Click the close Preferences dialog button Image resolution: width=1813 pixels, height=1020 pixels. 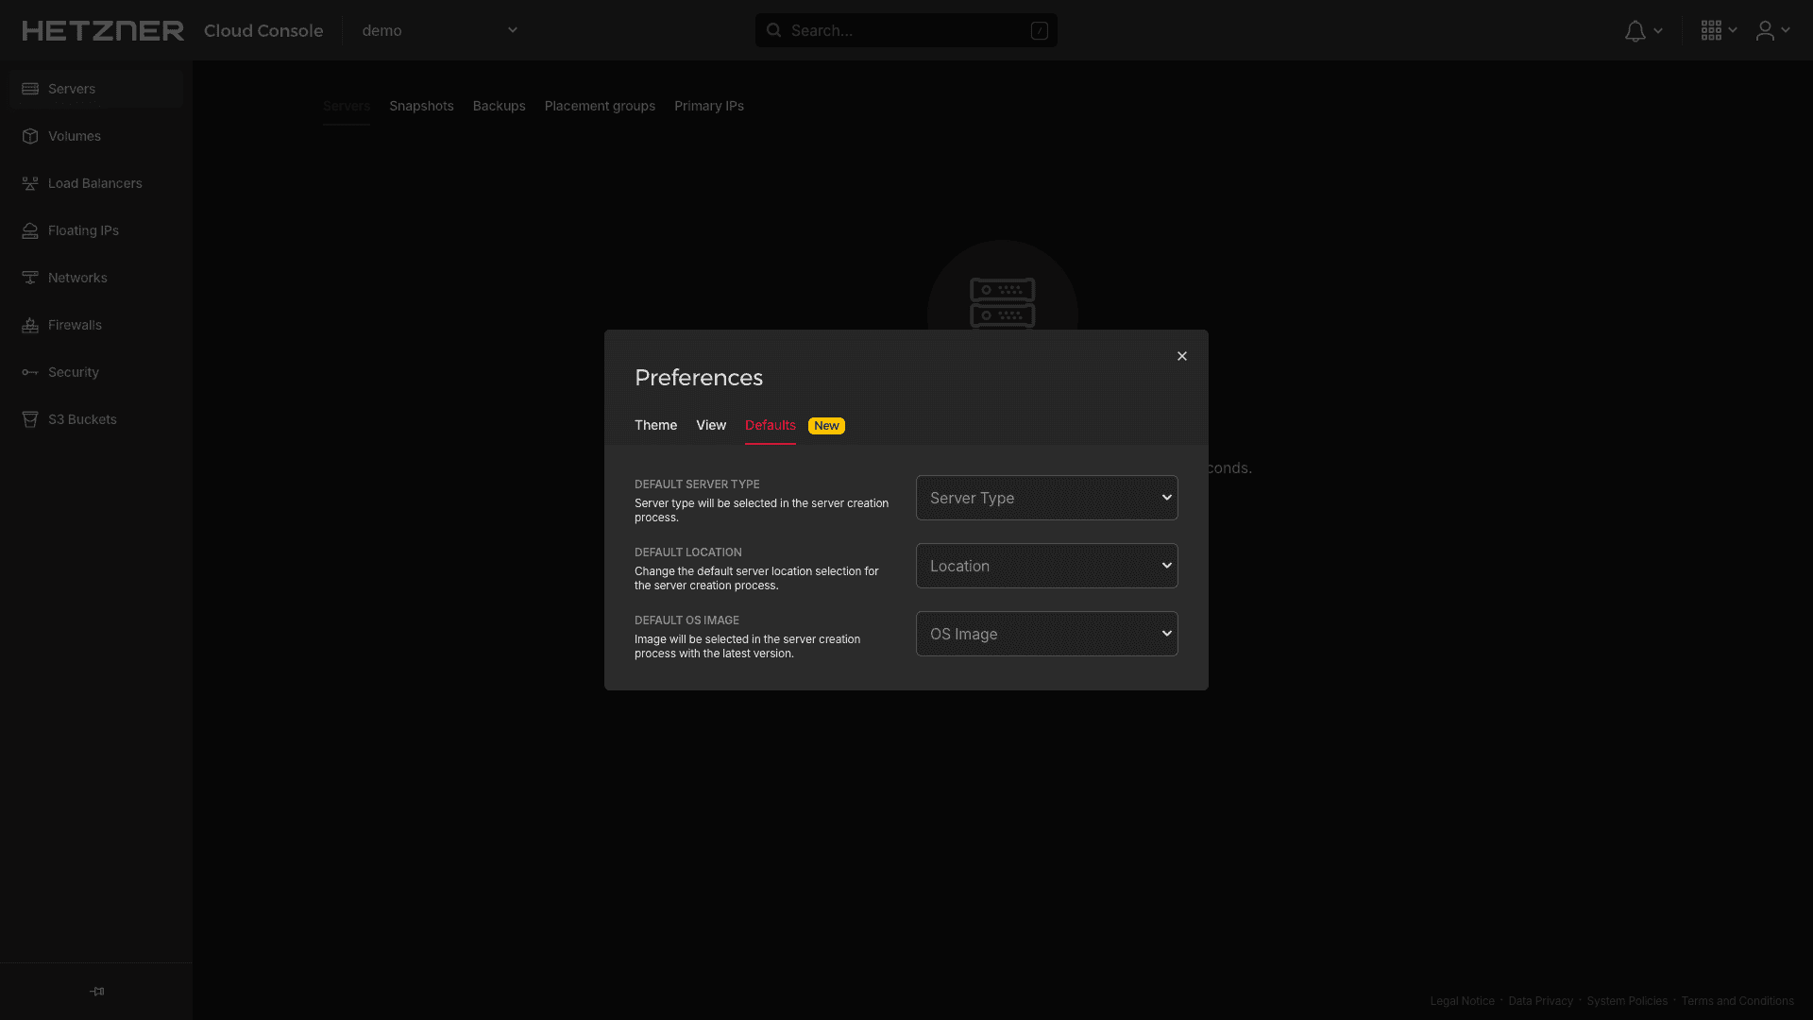1181,356
